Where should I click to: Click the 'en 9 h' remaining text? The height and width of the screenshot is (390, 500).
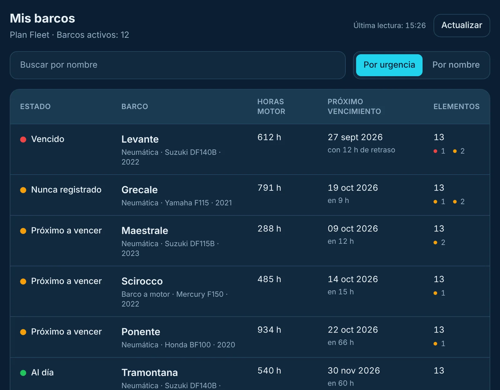point(338,201)
